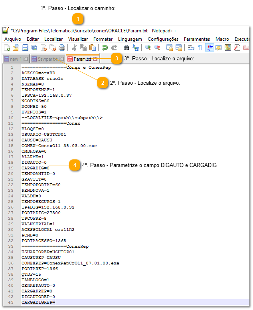
Task: Toggle synchronized vertical scrolling icon
Action: pyautogui.click(x=169, y=48)
